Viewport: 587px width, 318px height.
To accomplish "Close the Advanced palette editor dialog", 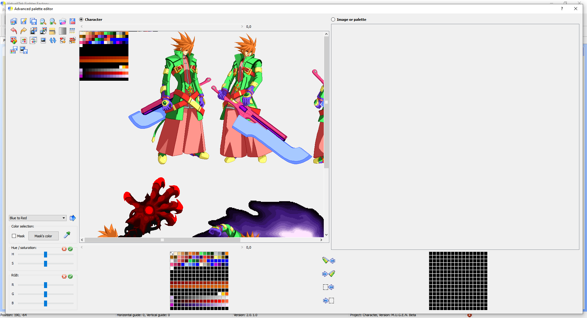I will [576, 9].
